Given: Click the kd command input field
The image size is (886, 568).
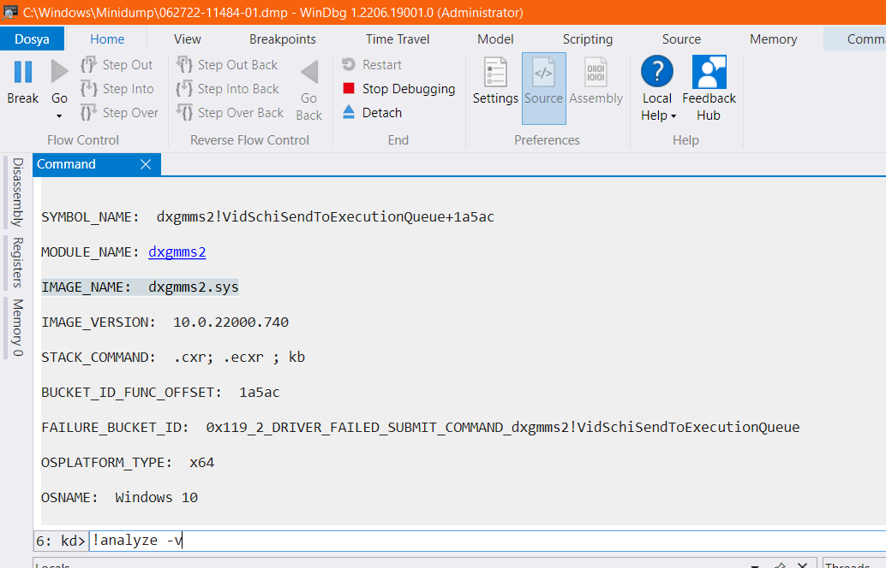Looking at the screenshot, I should tap(486, 541).
